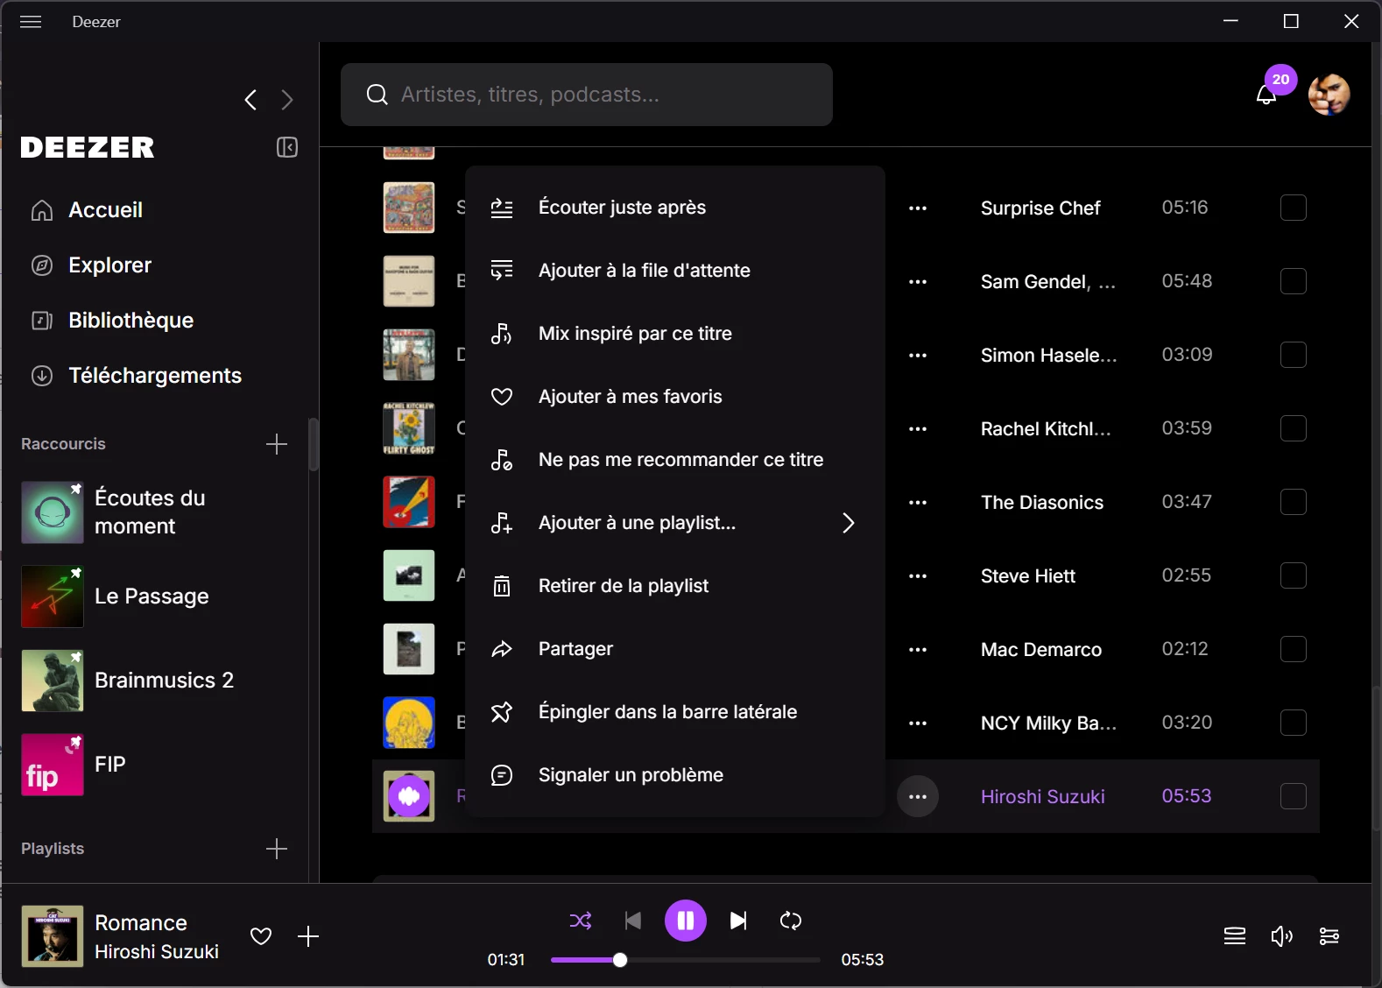Like Romance with the heart icon

coord(261,936)
